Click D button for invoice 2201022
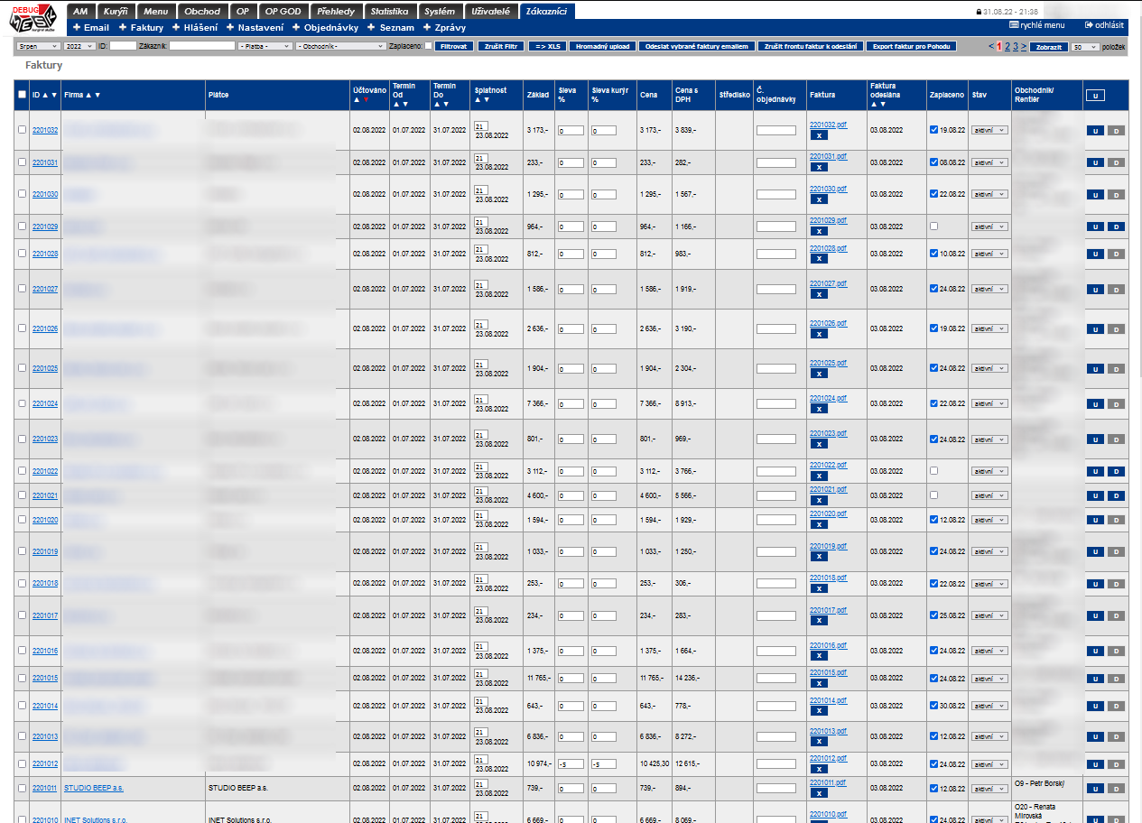 (x=1116, y=471)
